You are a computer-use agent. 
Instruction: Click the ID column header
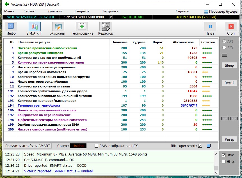12,42
